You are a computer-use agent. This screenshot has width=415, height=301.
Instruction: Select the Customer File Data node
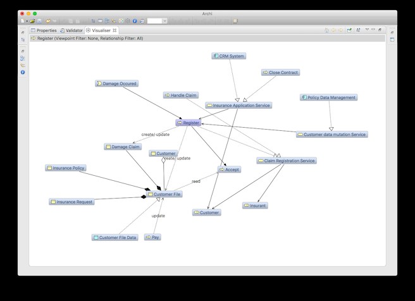point(115,238)
